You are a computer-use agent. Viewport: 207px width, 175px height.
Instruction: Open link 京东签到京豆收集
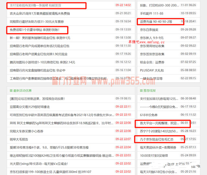point(152,54)
